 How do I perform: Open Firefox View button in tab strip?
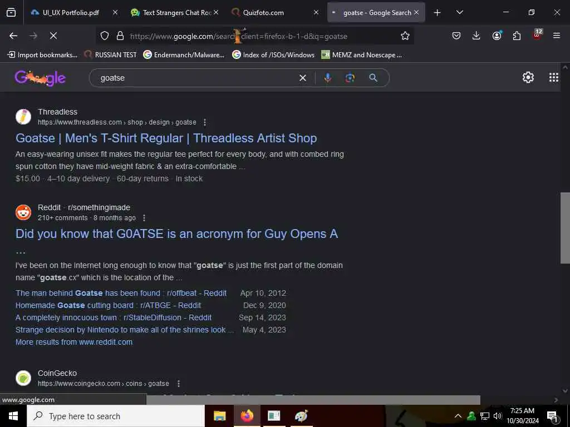click(x=11, y=12)
